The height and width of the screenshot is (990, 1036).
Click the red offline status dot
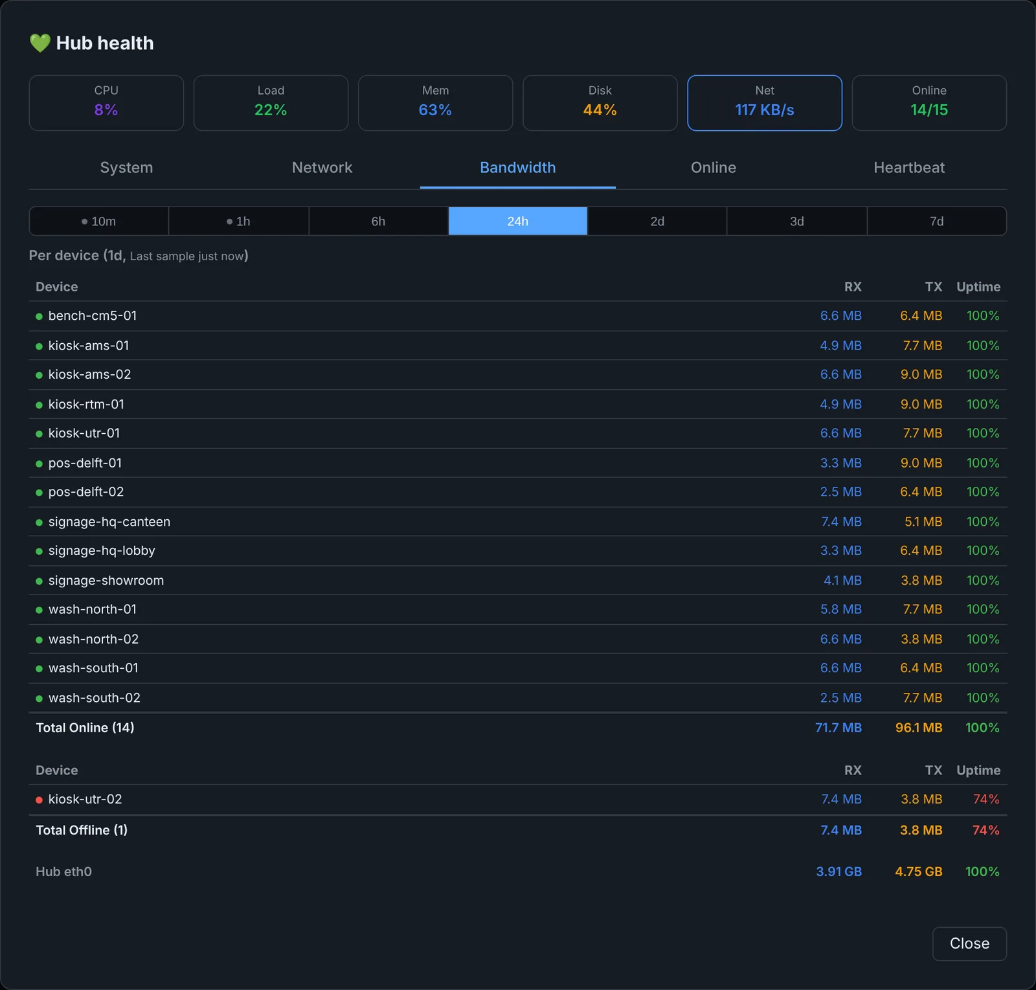(39, 800)
